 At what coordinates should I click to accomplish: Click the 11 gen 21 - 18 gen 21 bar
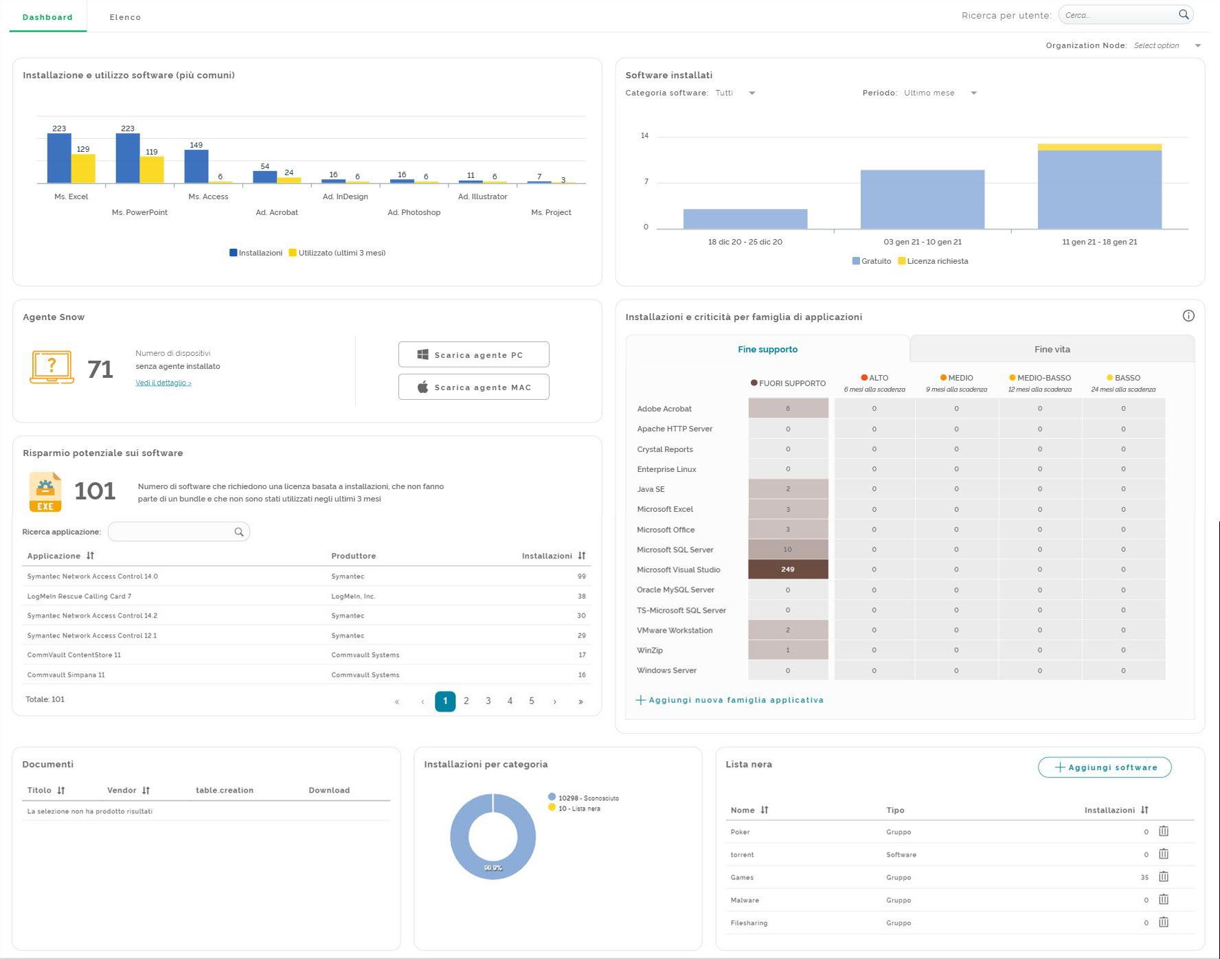pos(1099,186)
